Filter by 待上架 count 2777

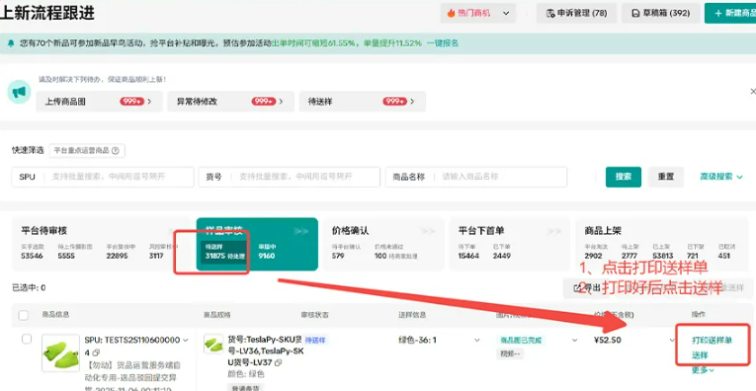click(630, 252)
